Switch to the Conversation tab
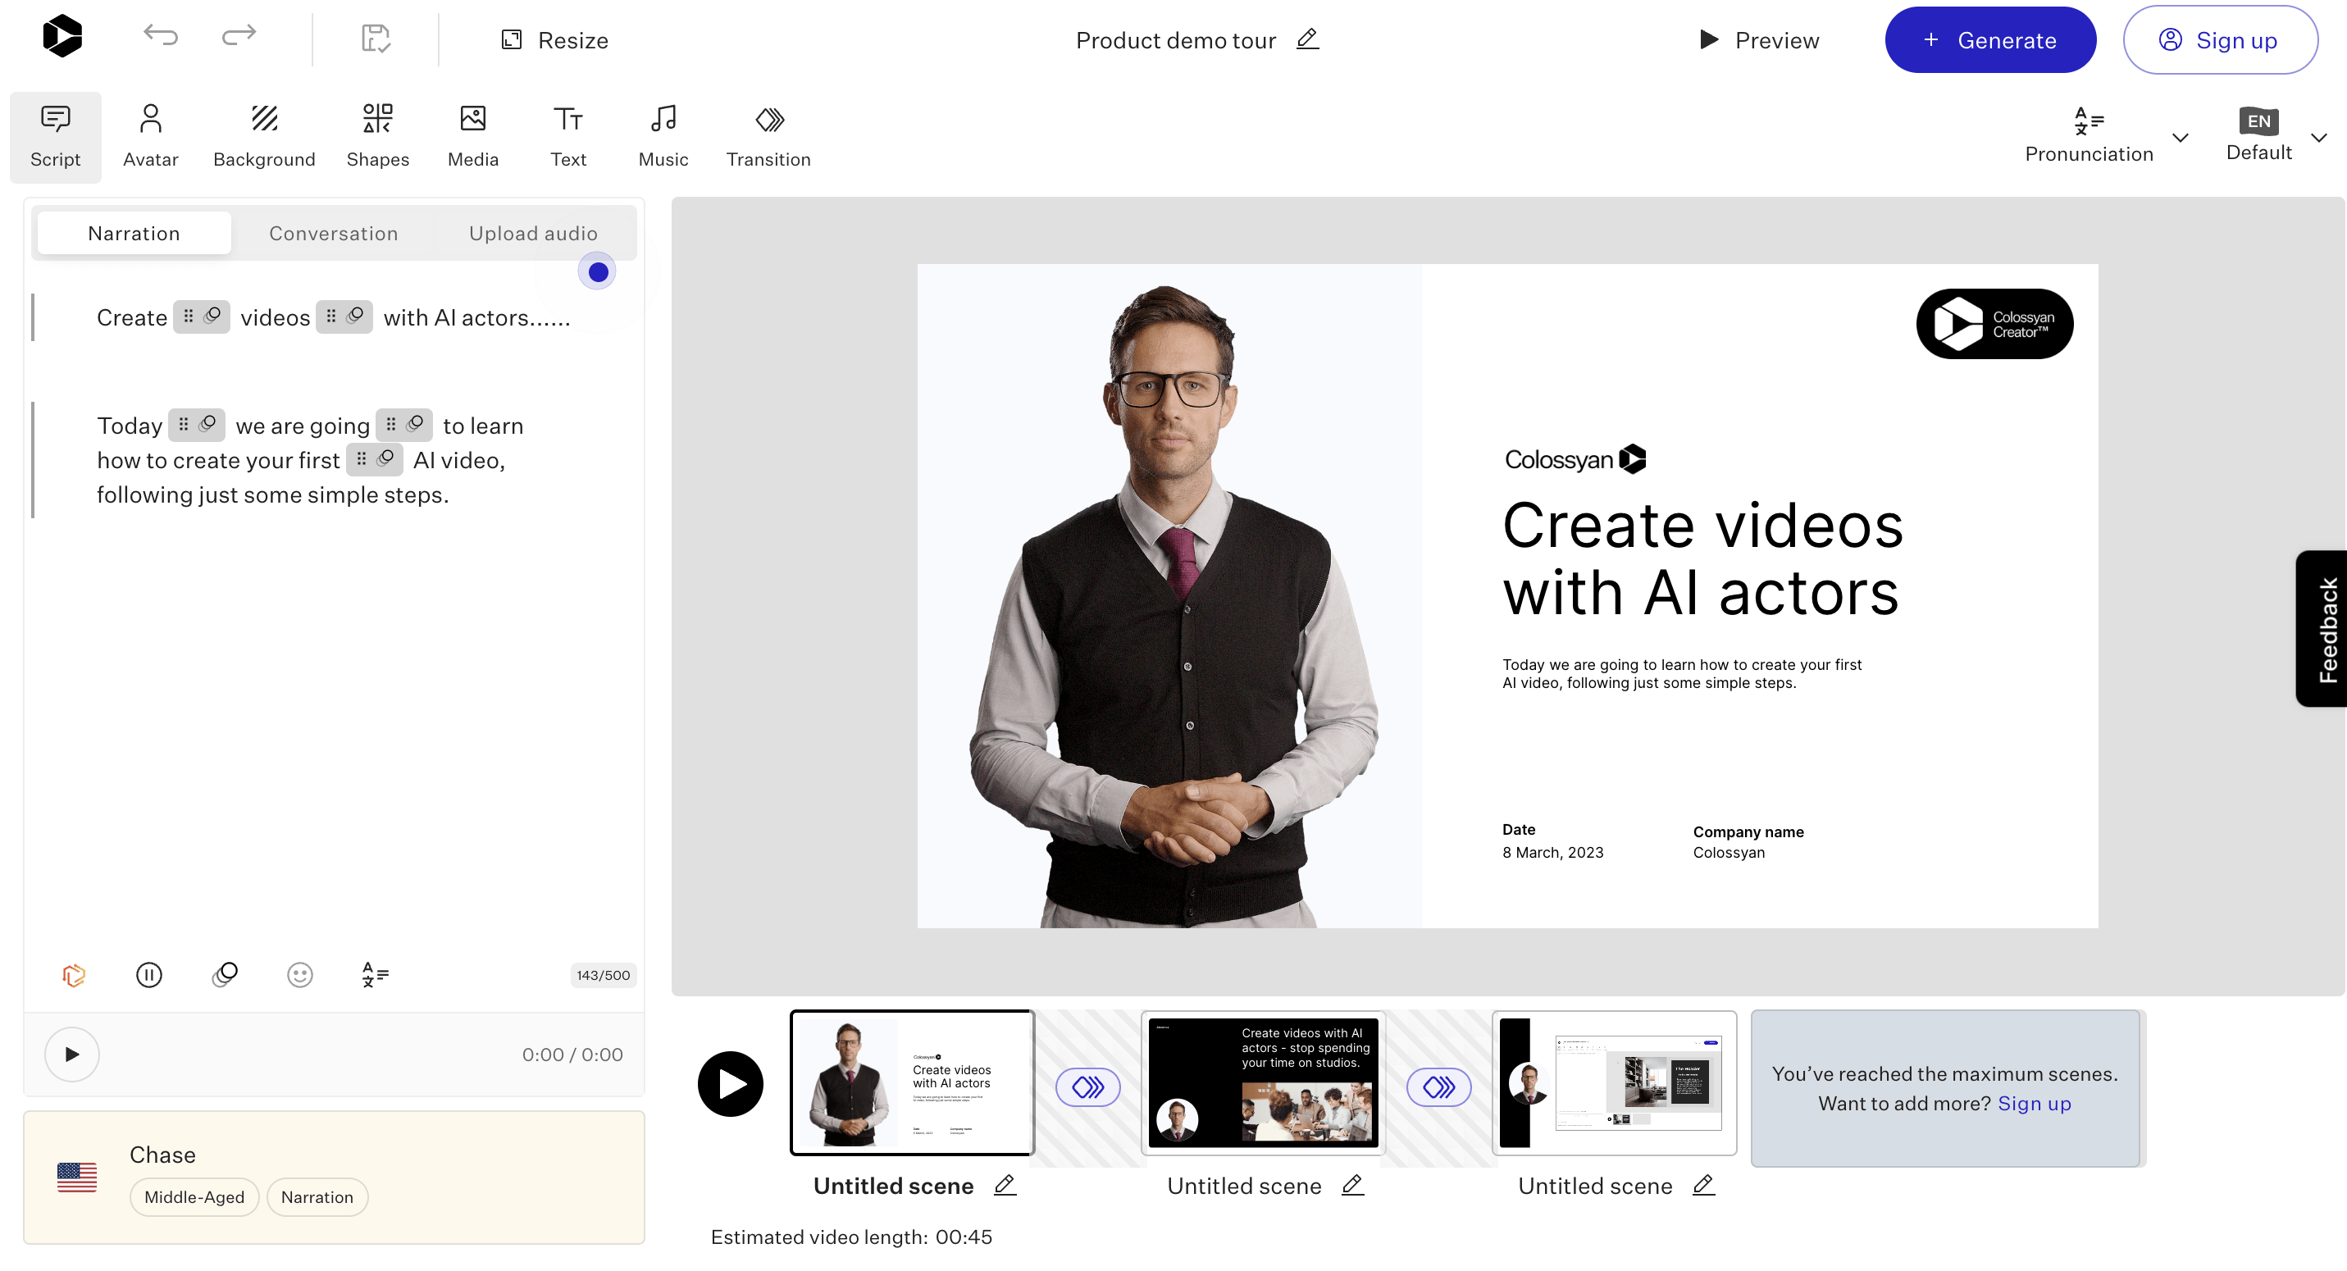Image resolution: width=2347 pixels, height=1271 pixels. [x=334, y=233]
